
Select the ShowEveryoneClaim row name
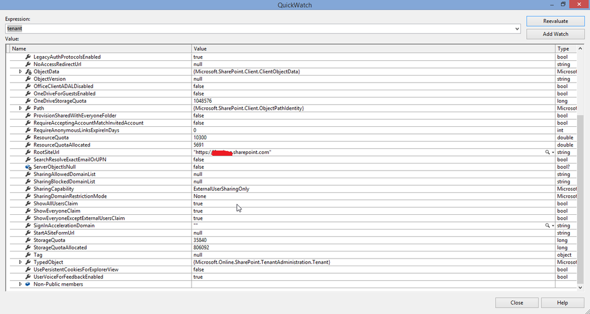(x=57, y=211)
